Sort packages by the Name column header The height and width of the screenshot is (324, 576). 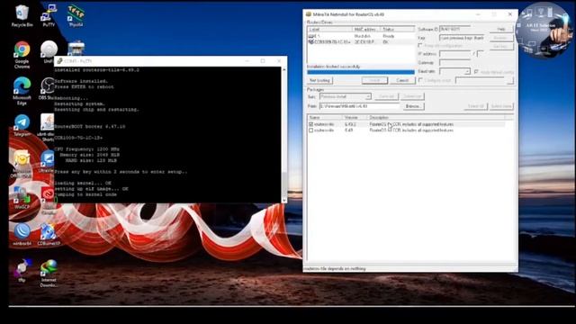[x=326, y=118]
